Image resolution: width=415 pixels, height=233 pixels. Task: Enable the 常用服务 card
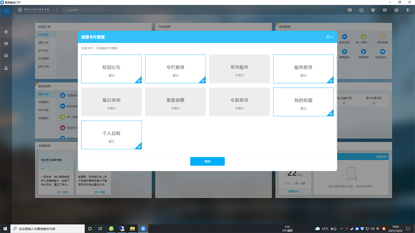tap(239, 69)
